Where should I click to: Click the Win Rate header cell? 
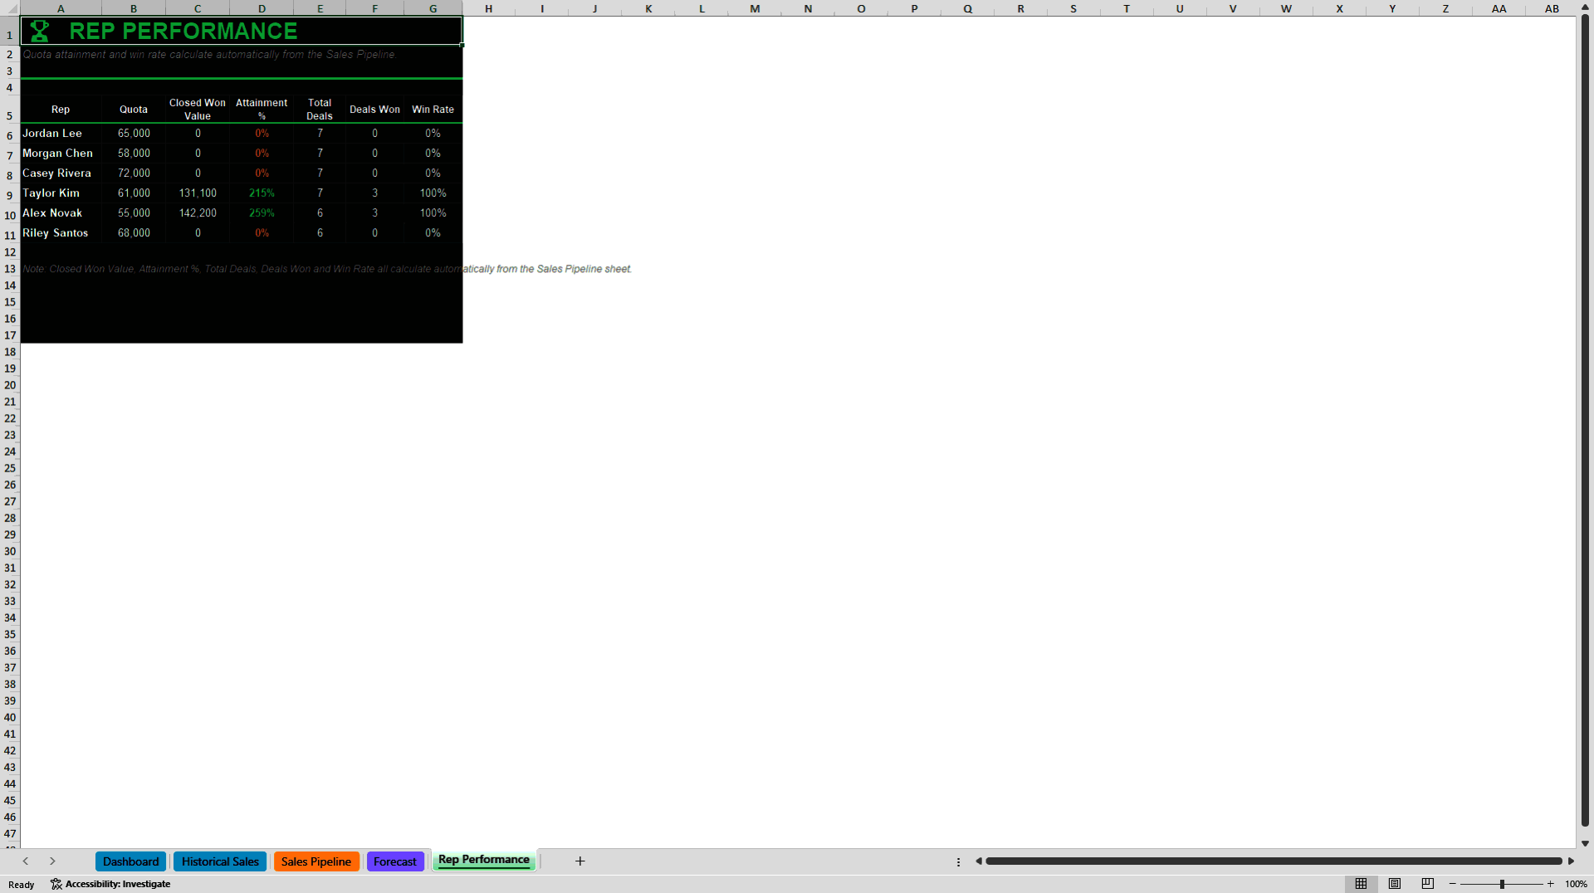(433, 109)
